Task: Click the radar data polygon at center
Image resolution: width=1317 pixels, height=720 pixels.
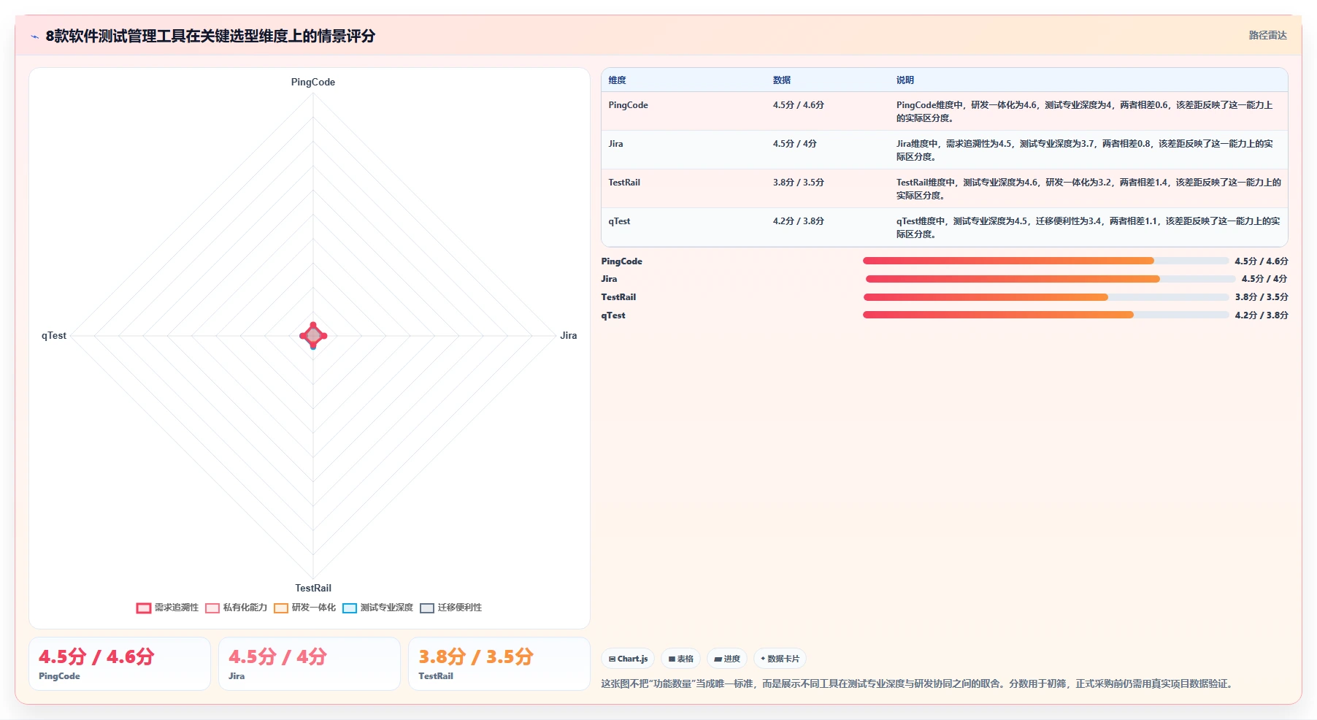Action: (313, 336)
